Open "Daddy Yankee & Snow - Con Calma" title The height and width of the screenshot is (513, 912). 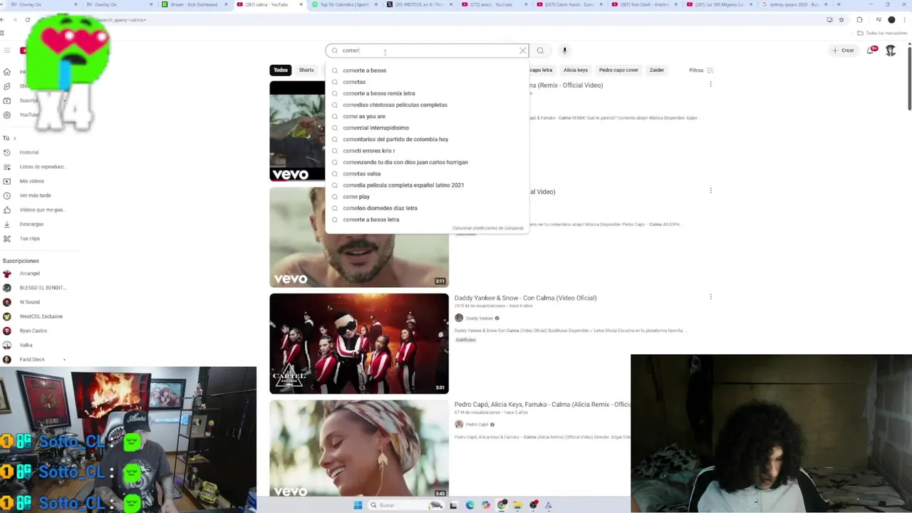[526, 298]
